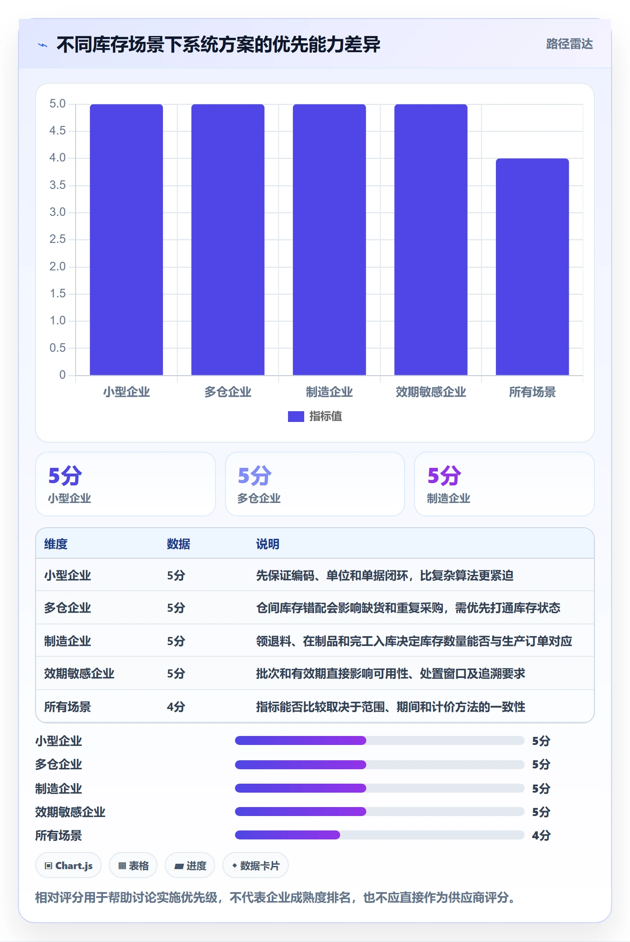The width and height of the screenshot is (630, 942).
Task: Toggle the 指标值 legend color box
Action: (296, 417)
